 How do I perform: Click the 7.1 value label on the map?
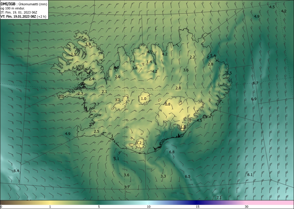point(219,198)
